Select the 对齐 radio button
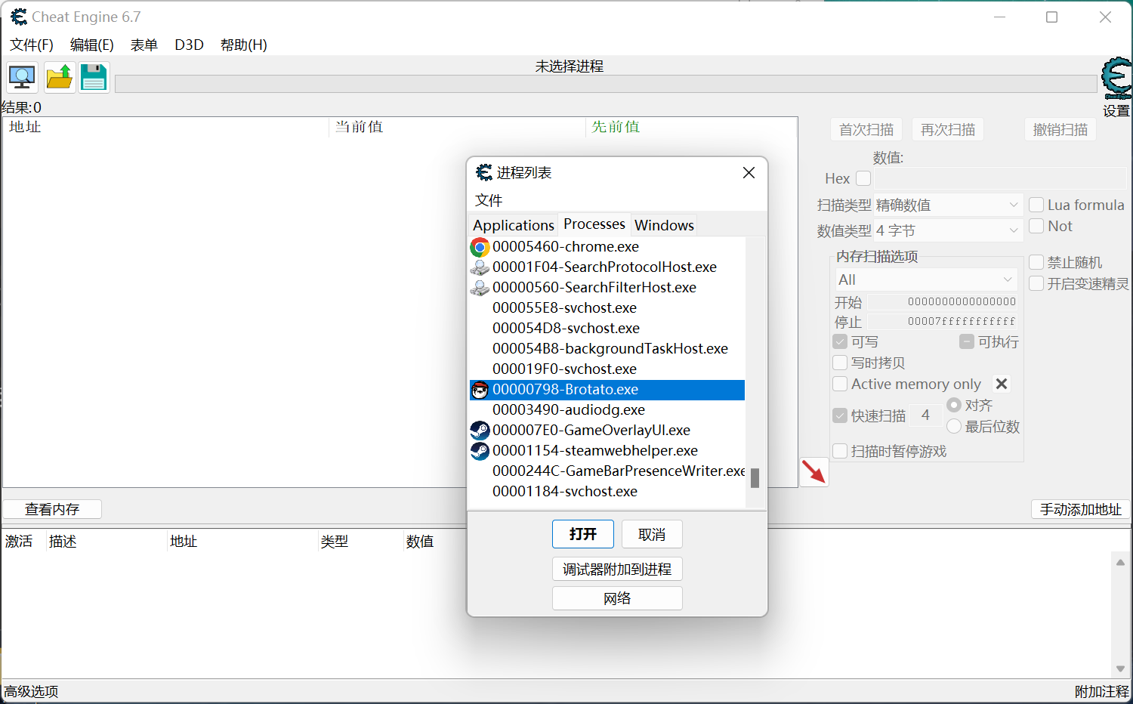 point(954,405)
